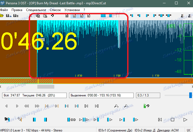
Task: Click the Выделение selection range field
Action: click(x=101, y=95)
